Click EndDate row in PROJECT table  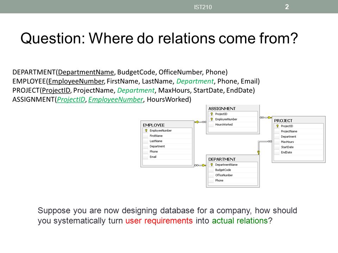pos(299,152)
